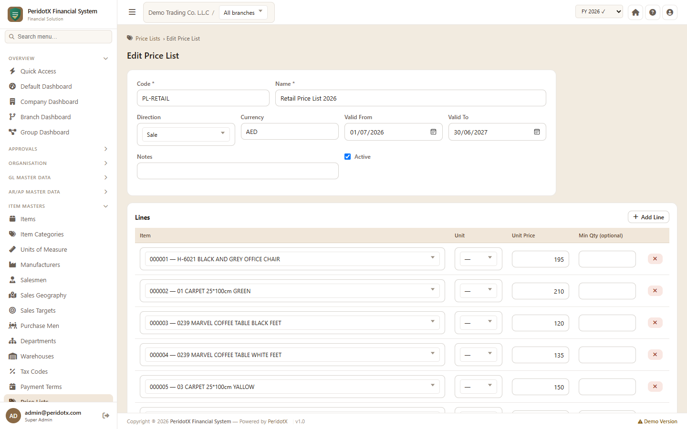The height and width of the screenshot is (429, 687).
Task: Collapse the Overview sidebar section
Action: point(58,59)
